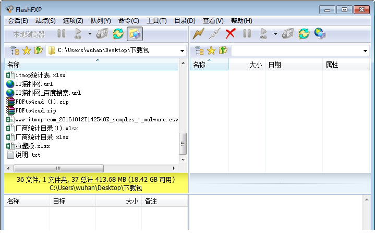This screenshot has height=239, width=375.
Task: Select the www-itmop-com malware.csv file
Action: point(92,119)
